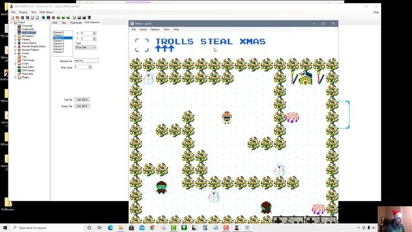Screen dimensions: 412x232
Task: Click the first green arrow toolbar icon
Action: coord(59,17)
